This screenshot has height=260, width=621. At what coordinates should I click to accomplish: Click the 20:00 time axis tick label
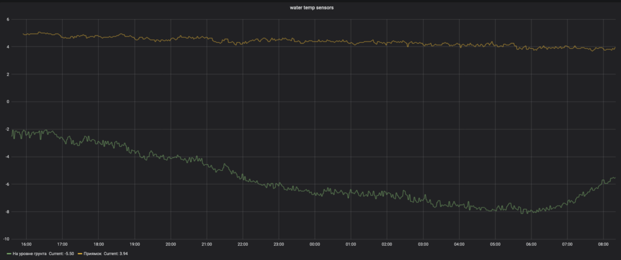tap(171, 244)
